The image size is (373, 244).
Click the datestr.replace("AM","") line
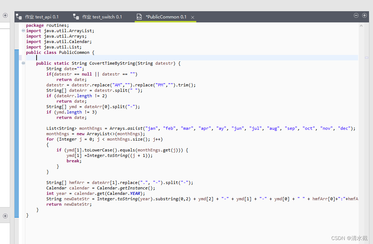pos(121,85)
